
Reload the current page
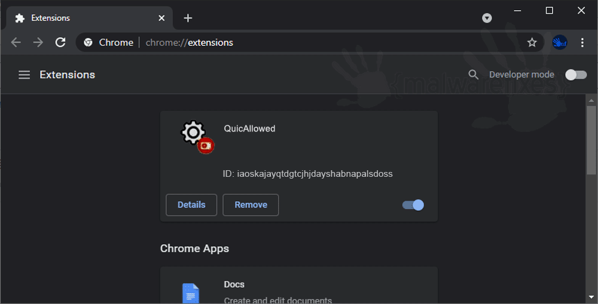pyautogui.click(x=60, y=42)
